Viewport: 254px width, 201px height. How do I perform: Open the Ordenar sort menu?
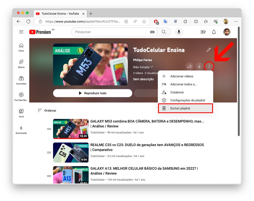tap(47, 111)
